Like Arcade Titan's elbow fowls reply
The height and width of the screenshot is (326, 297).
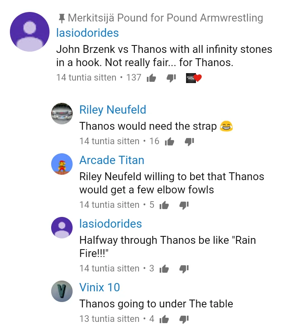[x=164, y=205]
